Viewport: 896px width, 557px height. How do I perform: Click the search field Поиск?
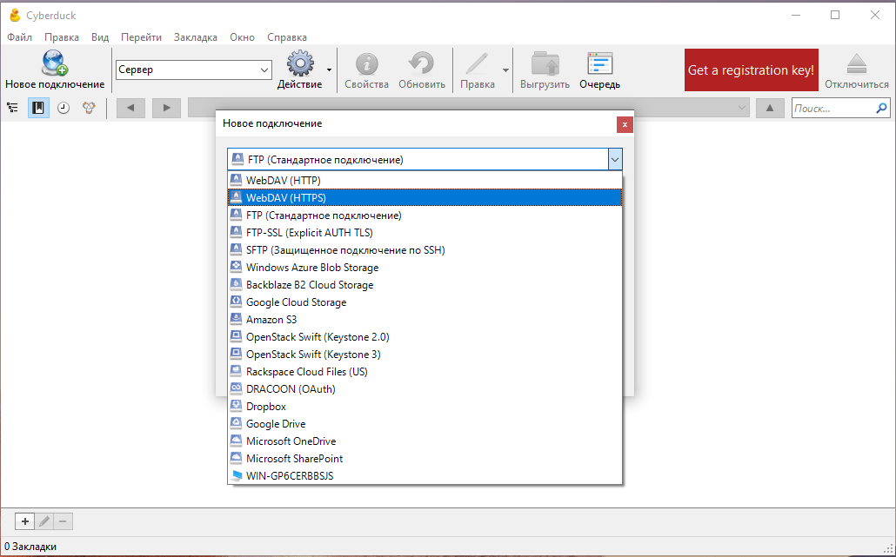[833, 108]
